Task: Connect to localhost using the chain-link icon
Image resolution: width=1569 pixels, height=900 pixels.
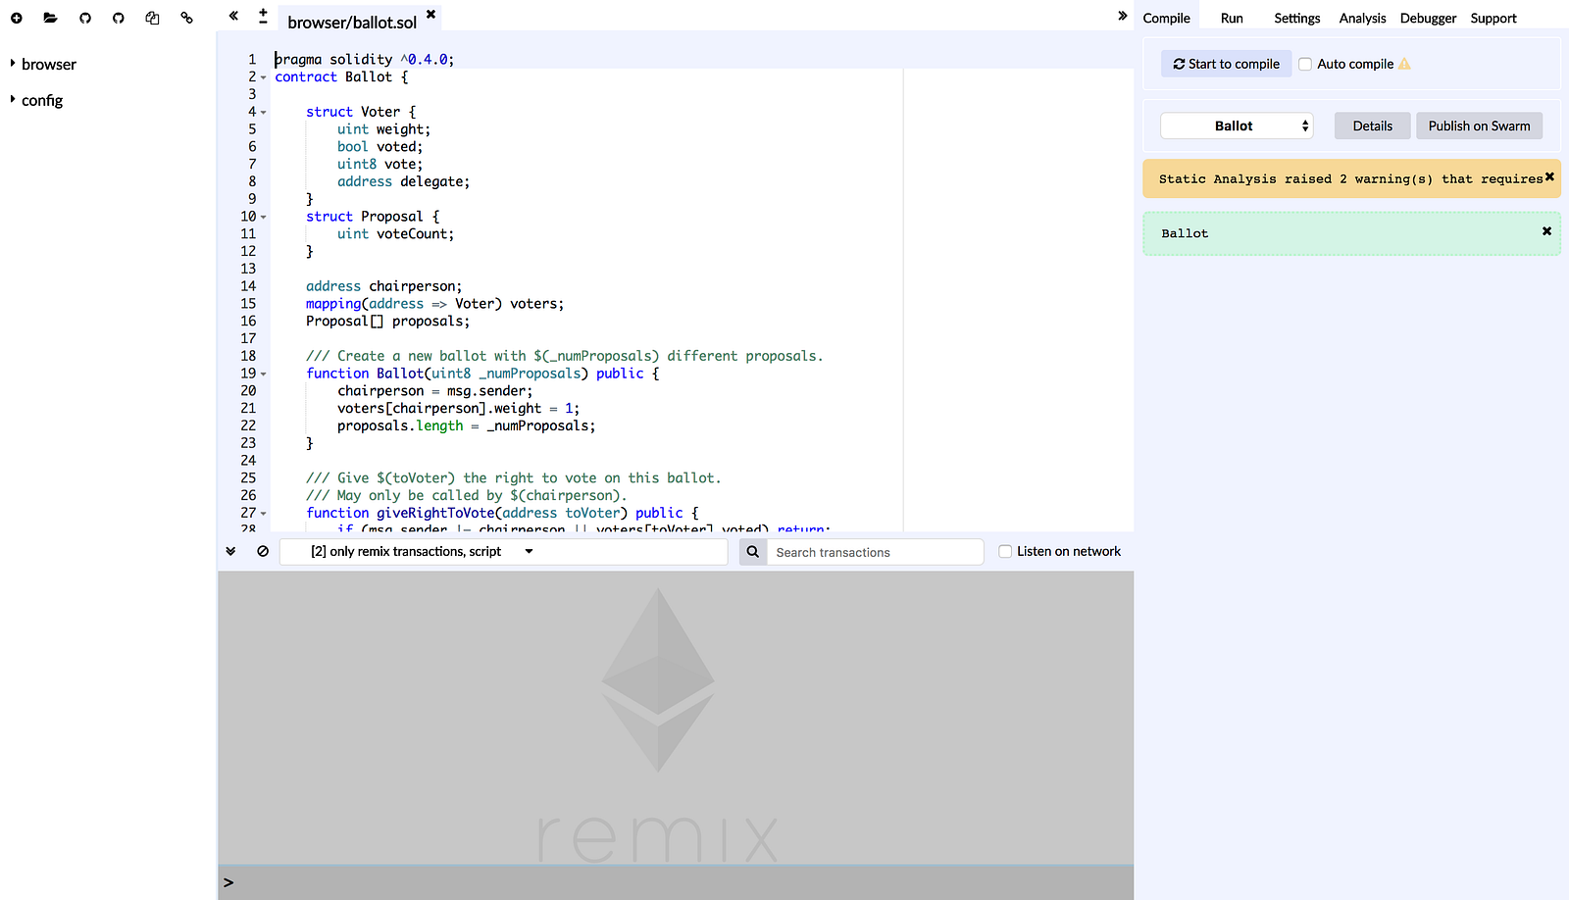Action: pos(186,18)
